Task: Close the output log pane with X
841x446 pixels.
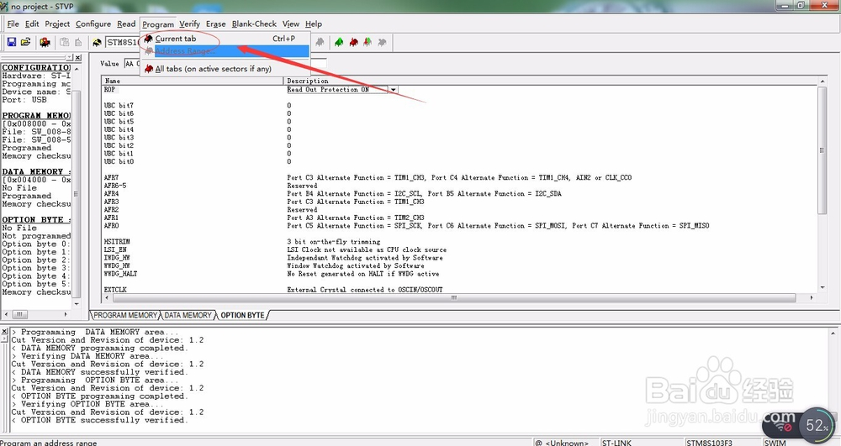Action: (4, 332)
